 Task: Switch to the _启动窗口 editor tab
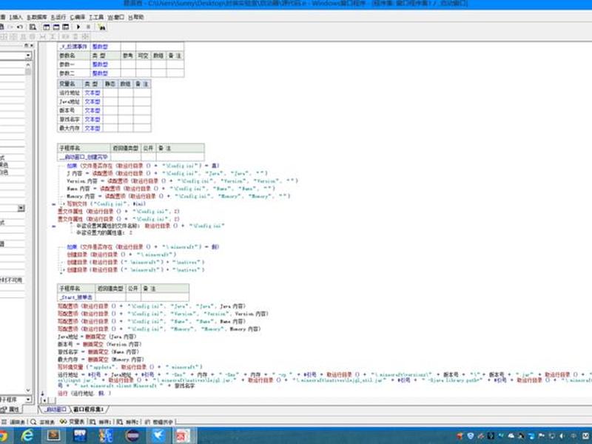click(x=55, y=409)
